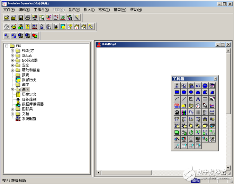Select the blue Oval tool in toolbox
Image resolution: width=234 pixels, height=184 pixels.
click(x=191, y=92)
